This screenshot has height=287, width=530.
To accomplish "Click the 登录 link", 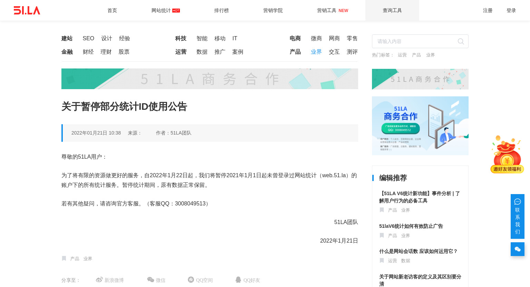I will (x=511, y=10).
